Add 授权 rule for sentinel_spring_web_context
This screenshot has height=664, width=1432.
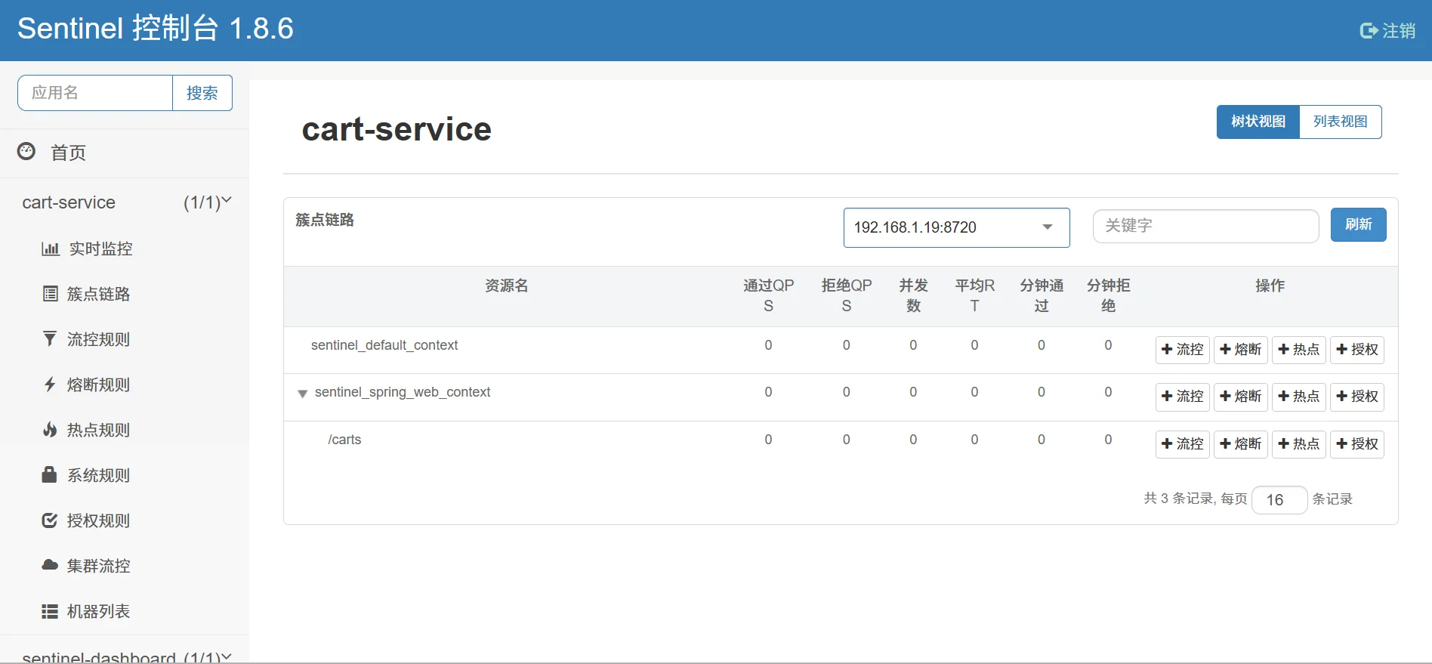(x=1357, y=397)
